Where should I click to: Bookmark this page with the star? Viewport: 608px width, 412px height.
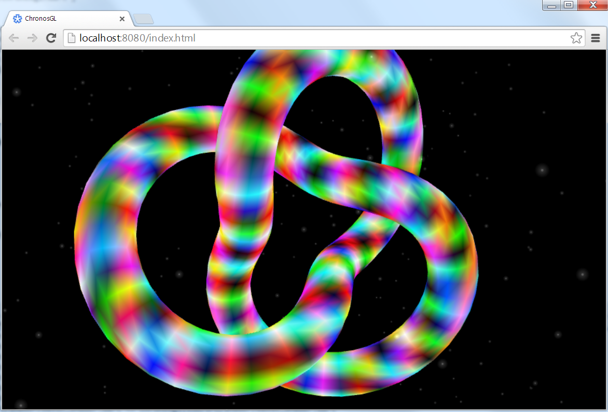[576, 38]
